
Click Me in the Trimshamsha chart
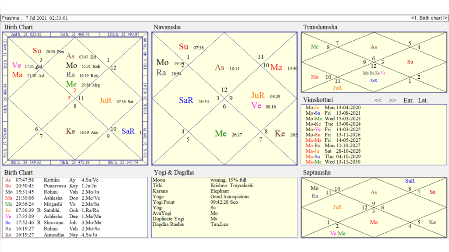(x=315, y=47)
